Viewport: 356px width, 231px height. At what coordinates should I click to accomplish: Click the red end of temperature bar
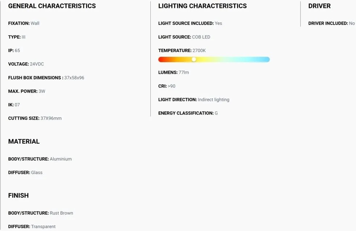point(162,59)
